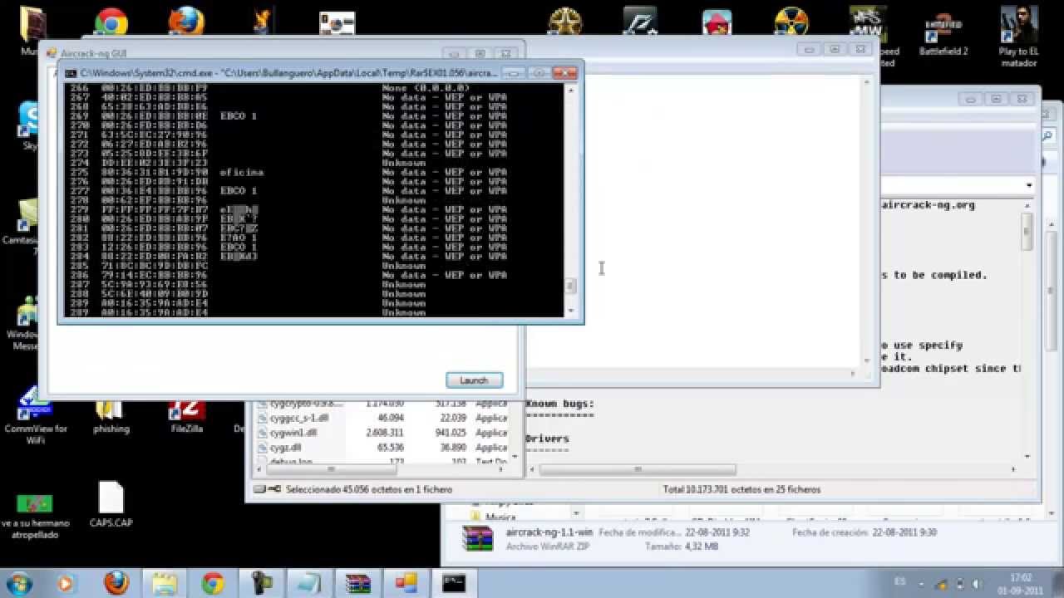This screenshot has width=1064, height=598.
Task: Open the colored-squares app taskbar button
Action: [406, 583]
